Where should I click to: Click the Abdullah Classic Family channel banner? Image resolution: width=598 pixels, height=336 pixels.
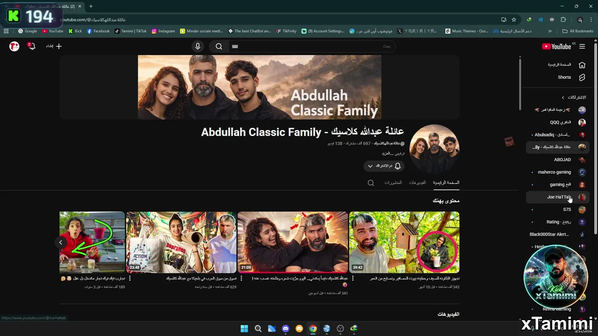pyautogui.click(x=259, y=87)
